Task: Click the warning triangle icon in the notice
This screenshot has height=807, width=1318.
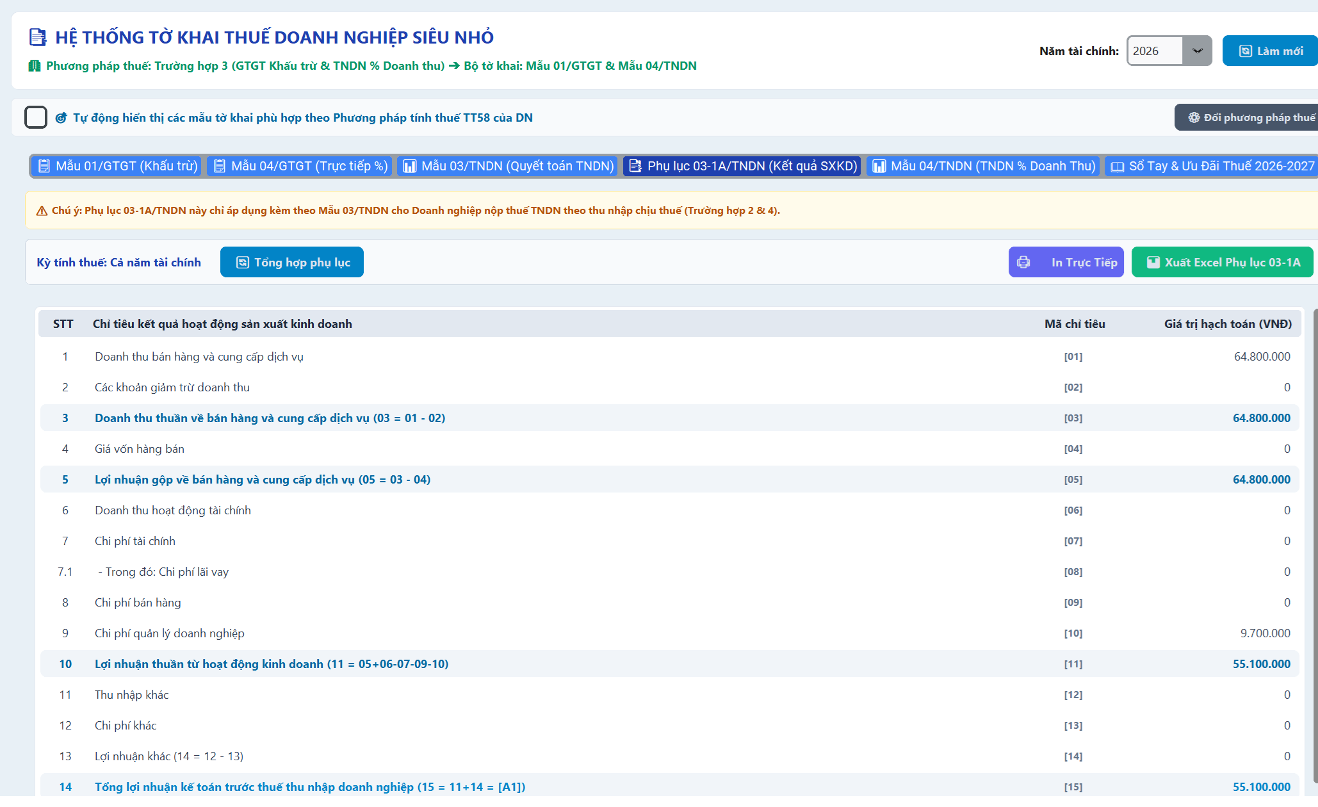Action: tap(42, 211)
